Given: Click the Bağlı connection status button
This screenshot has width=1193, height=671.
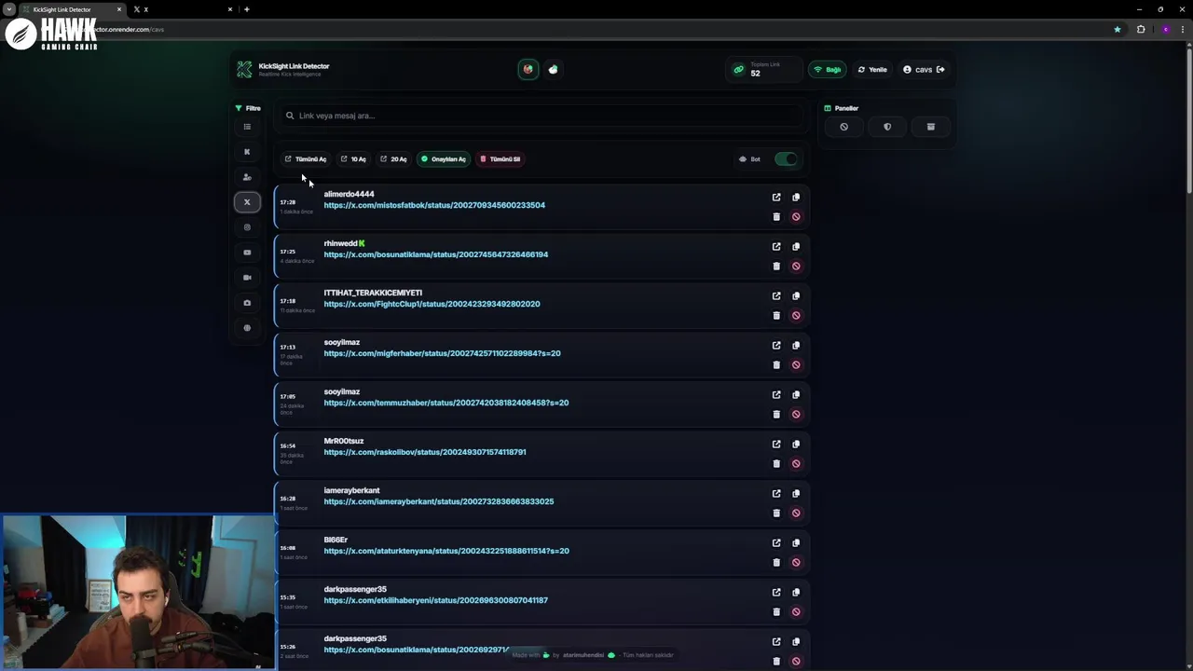Looking at the screenshot, I should point(828,70).
